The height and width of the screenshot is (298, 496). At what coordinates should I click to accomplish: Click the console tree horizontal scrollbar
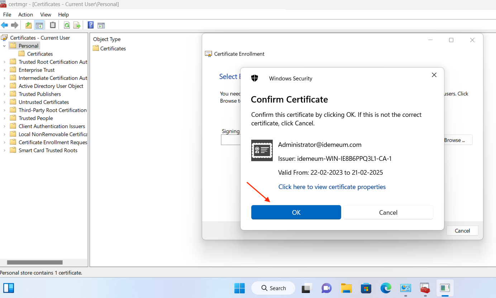pos(35,262)
